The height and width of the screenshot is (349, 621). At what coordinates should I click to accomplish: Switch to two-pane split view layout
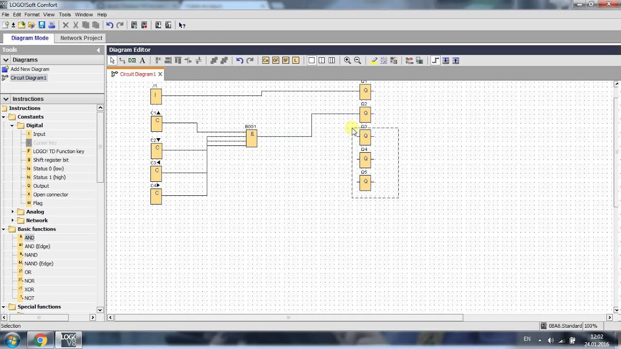point(322,61)
